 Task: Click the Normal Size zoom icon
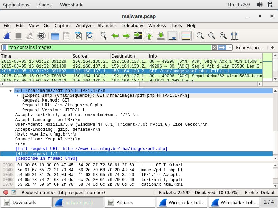click(223, 36)
